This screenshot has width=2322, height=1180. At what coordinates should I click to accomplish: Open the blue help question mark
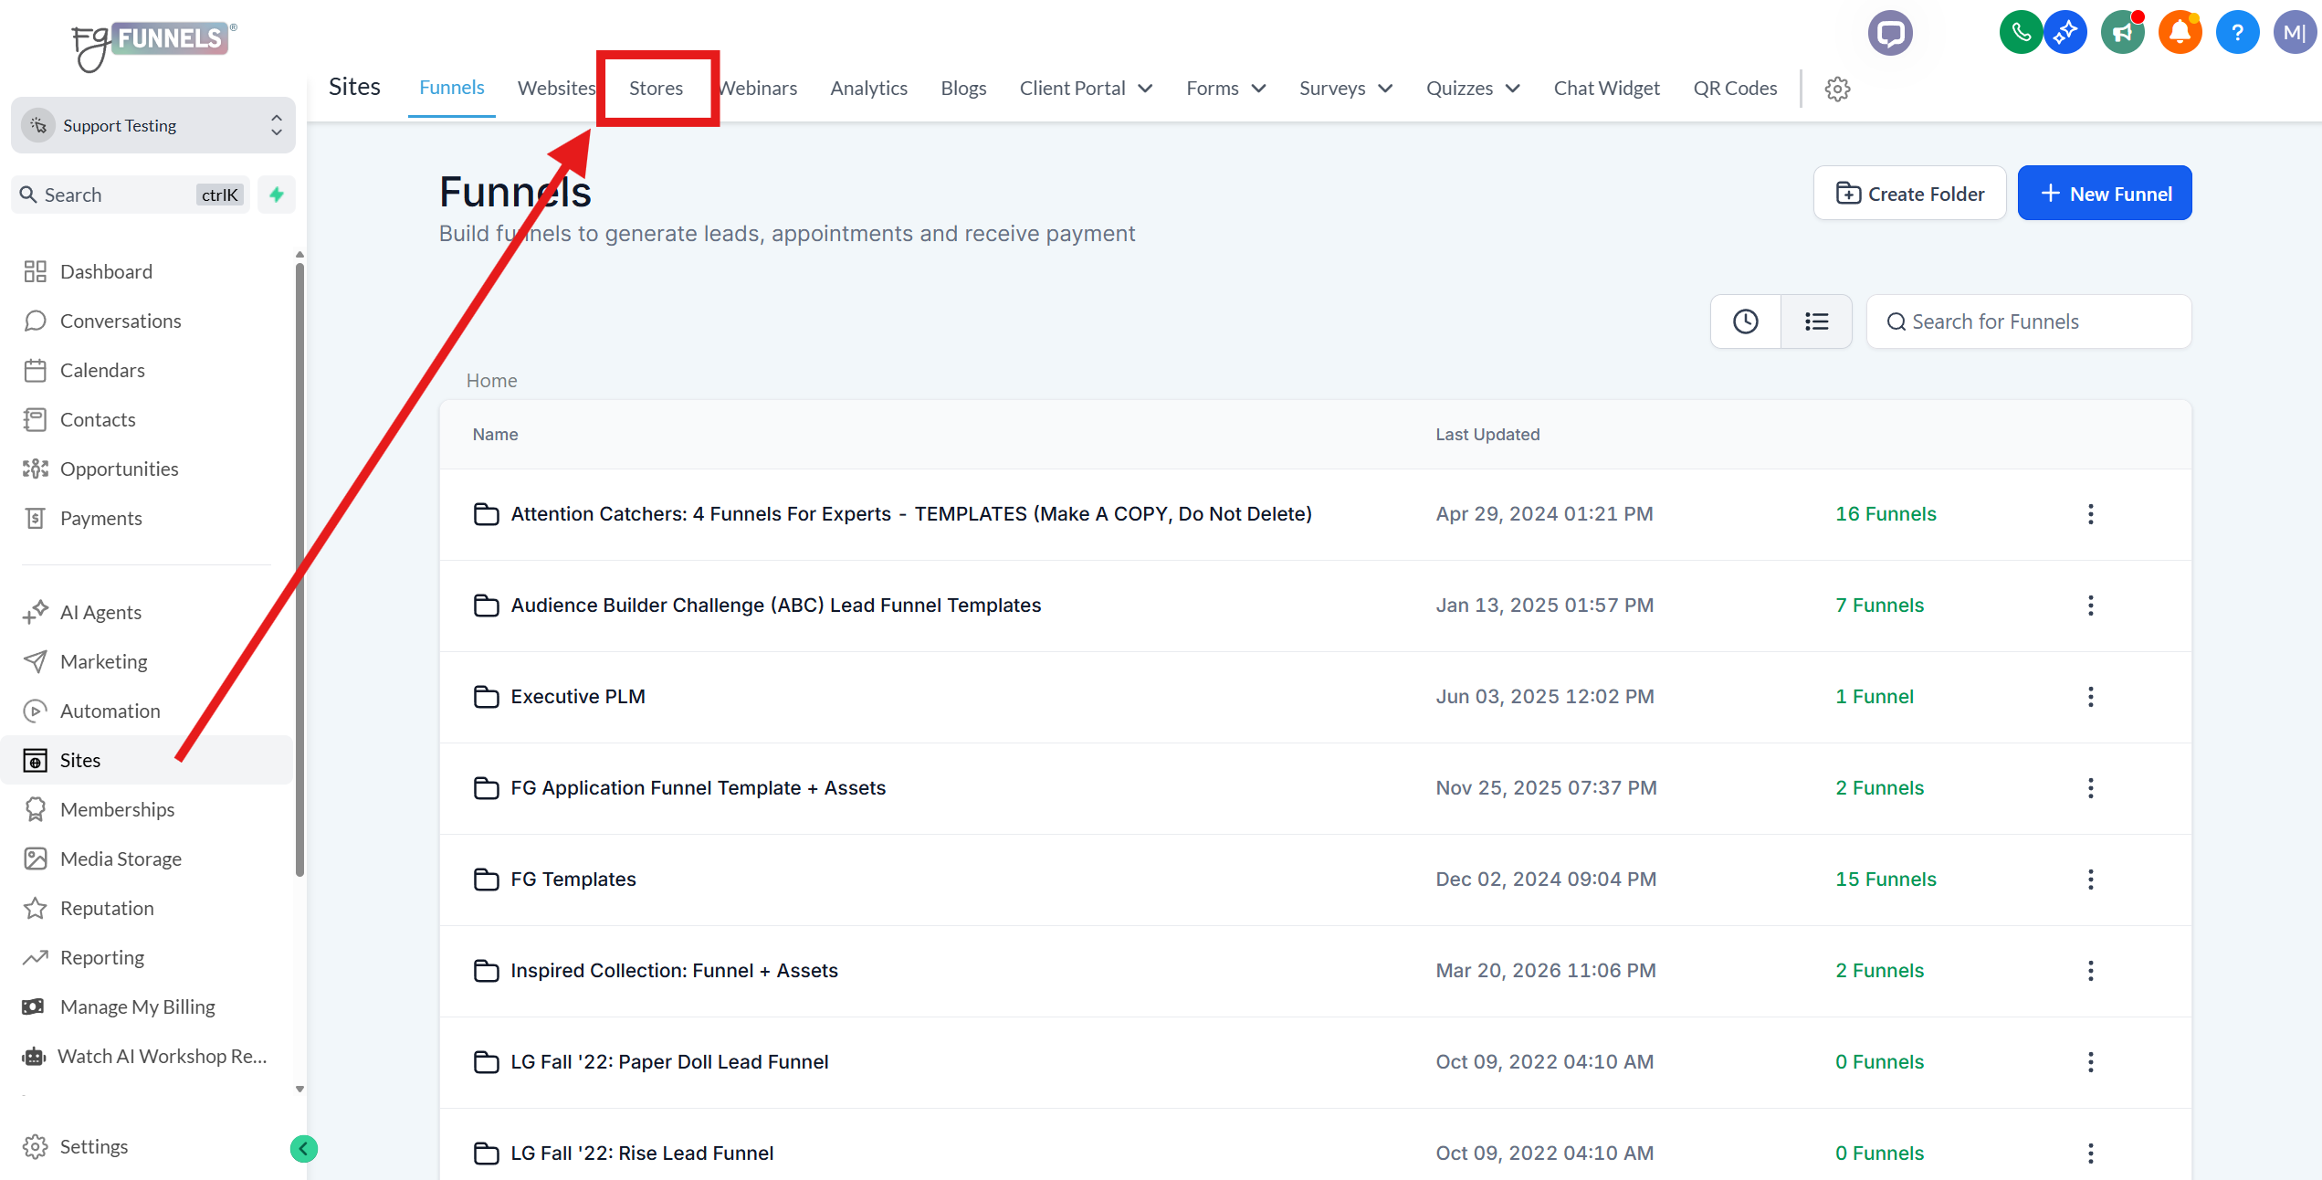[2236, 34]
